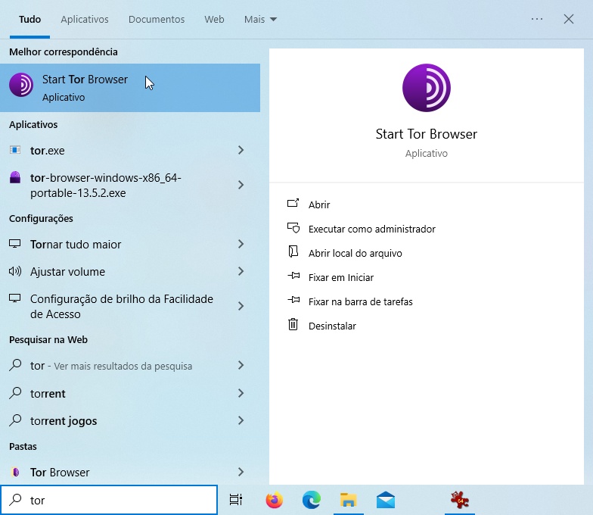Image resolution: width=593 pixels, height=515 pixels.
Task: Click the tor-browser portable installer icon
Action: 15,177
